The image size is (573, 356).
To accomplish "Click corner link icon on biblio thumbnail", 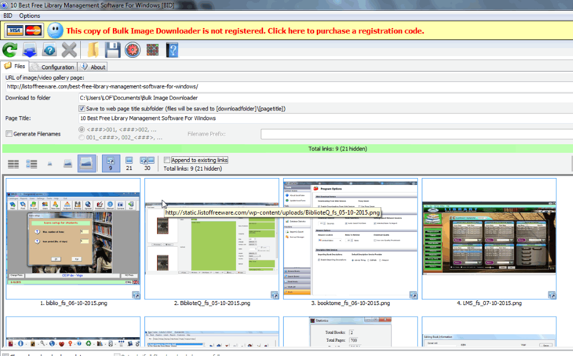I will (136, 295).
